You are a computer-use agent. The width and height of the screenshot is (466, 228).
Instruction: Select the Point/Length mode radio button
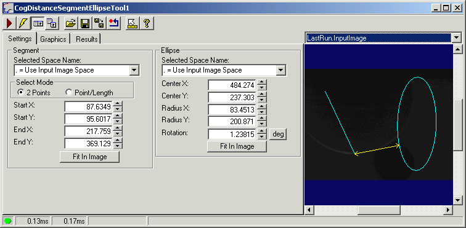(69, 93)
